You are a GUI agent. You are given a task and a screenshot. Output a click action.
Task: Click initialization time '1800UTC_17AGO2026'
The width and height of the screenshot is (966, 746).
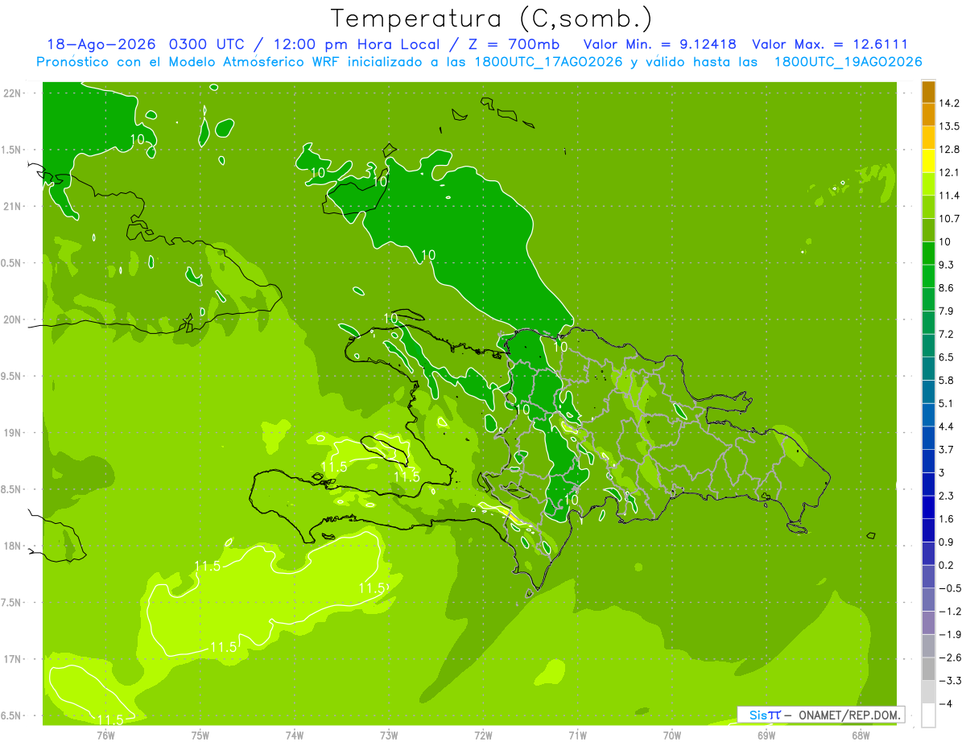pyautogui.click(x=547, y=62)
